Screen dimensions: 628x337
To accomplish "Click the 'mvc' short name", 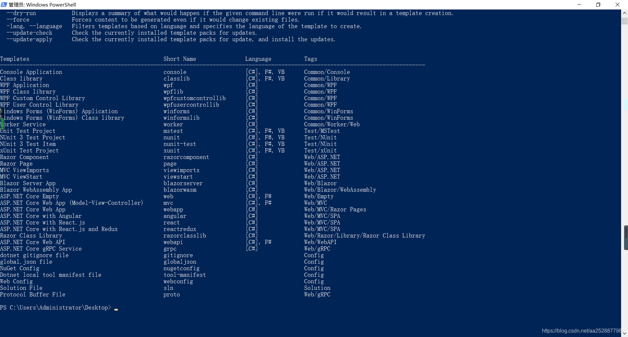I will coord(168,203).
